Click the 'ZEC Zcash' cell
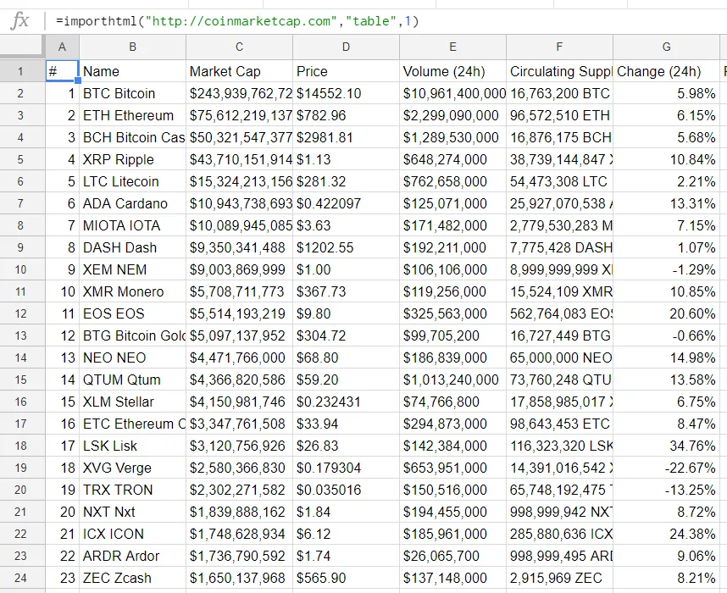The image size is (727, 593). tap(132, 578)
